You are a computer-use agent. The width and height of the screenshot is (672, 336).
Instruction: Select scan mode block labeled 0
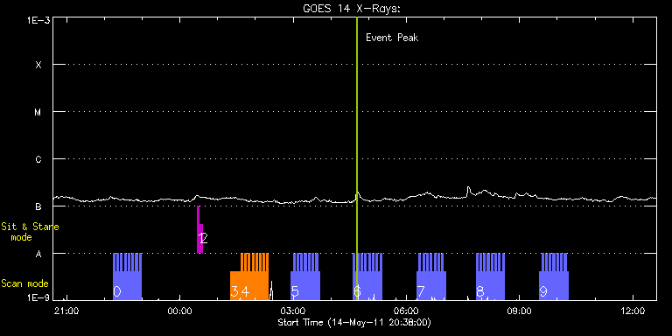[x=127, y=276]
